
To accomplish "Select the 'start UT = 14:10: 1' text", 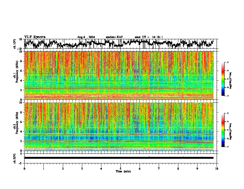I will [x=149, y=37].
